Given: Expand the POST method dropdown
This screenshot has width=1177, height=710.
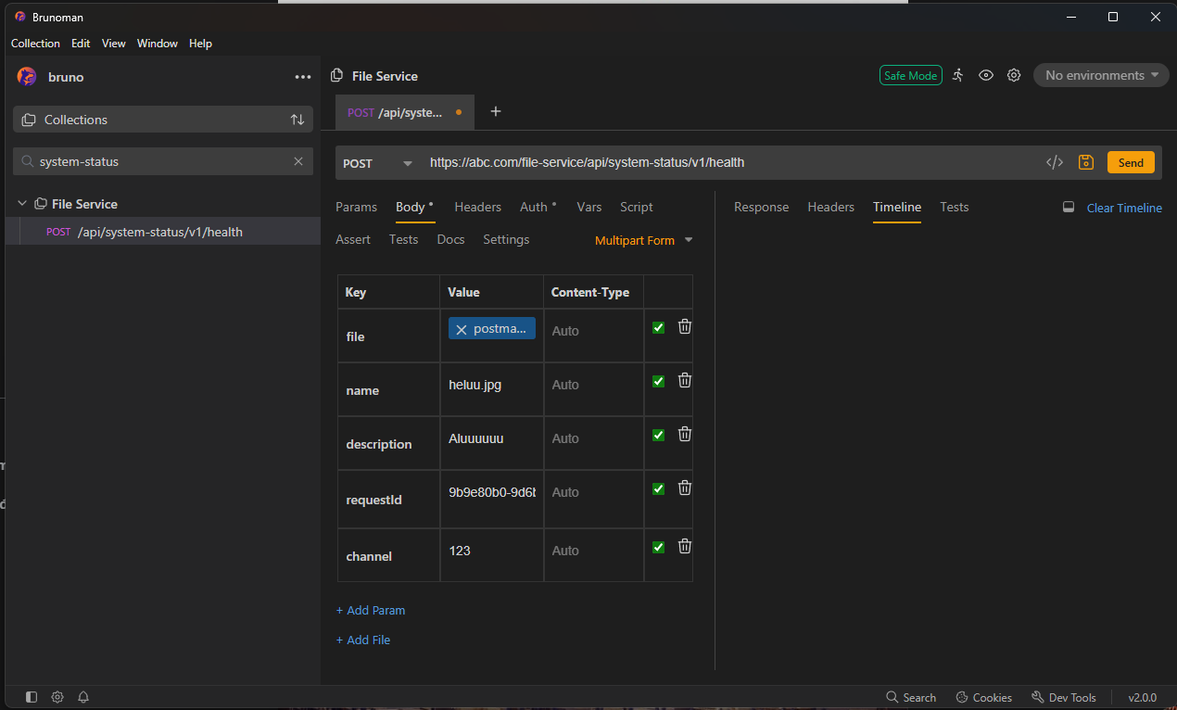Looking at the screenshot, I should 377,163.
